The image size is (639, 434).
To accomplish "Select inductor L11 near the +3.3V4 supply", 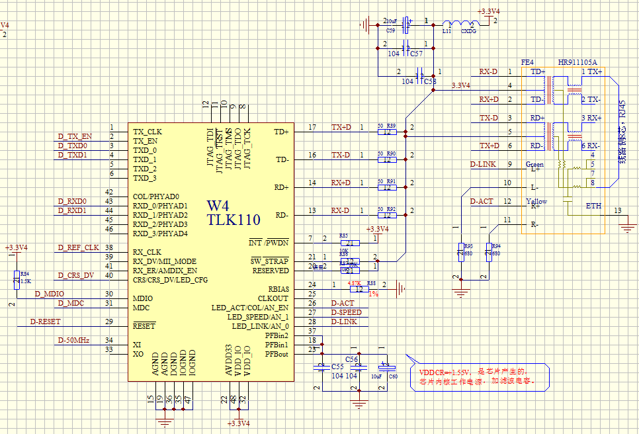I will tap(461, 24).
